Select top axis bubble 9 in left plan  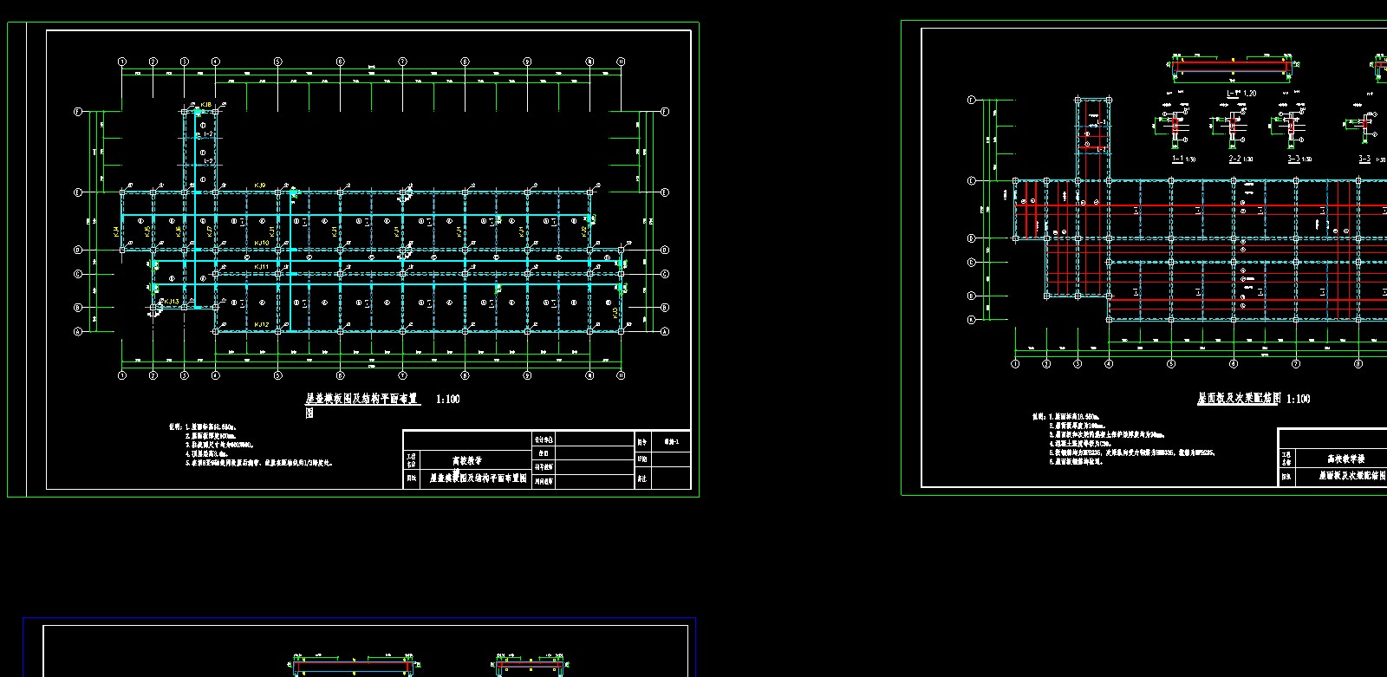(527, 62)
